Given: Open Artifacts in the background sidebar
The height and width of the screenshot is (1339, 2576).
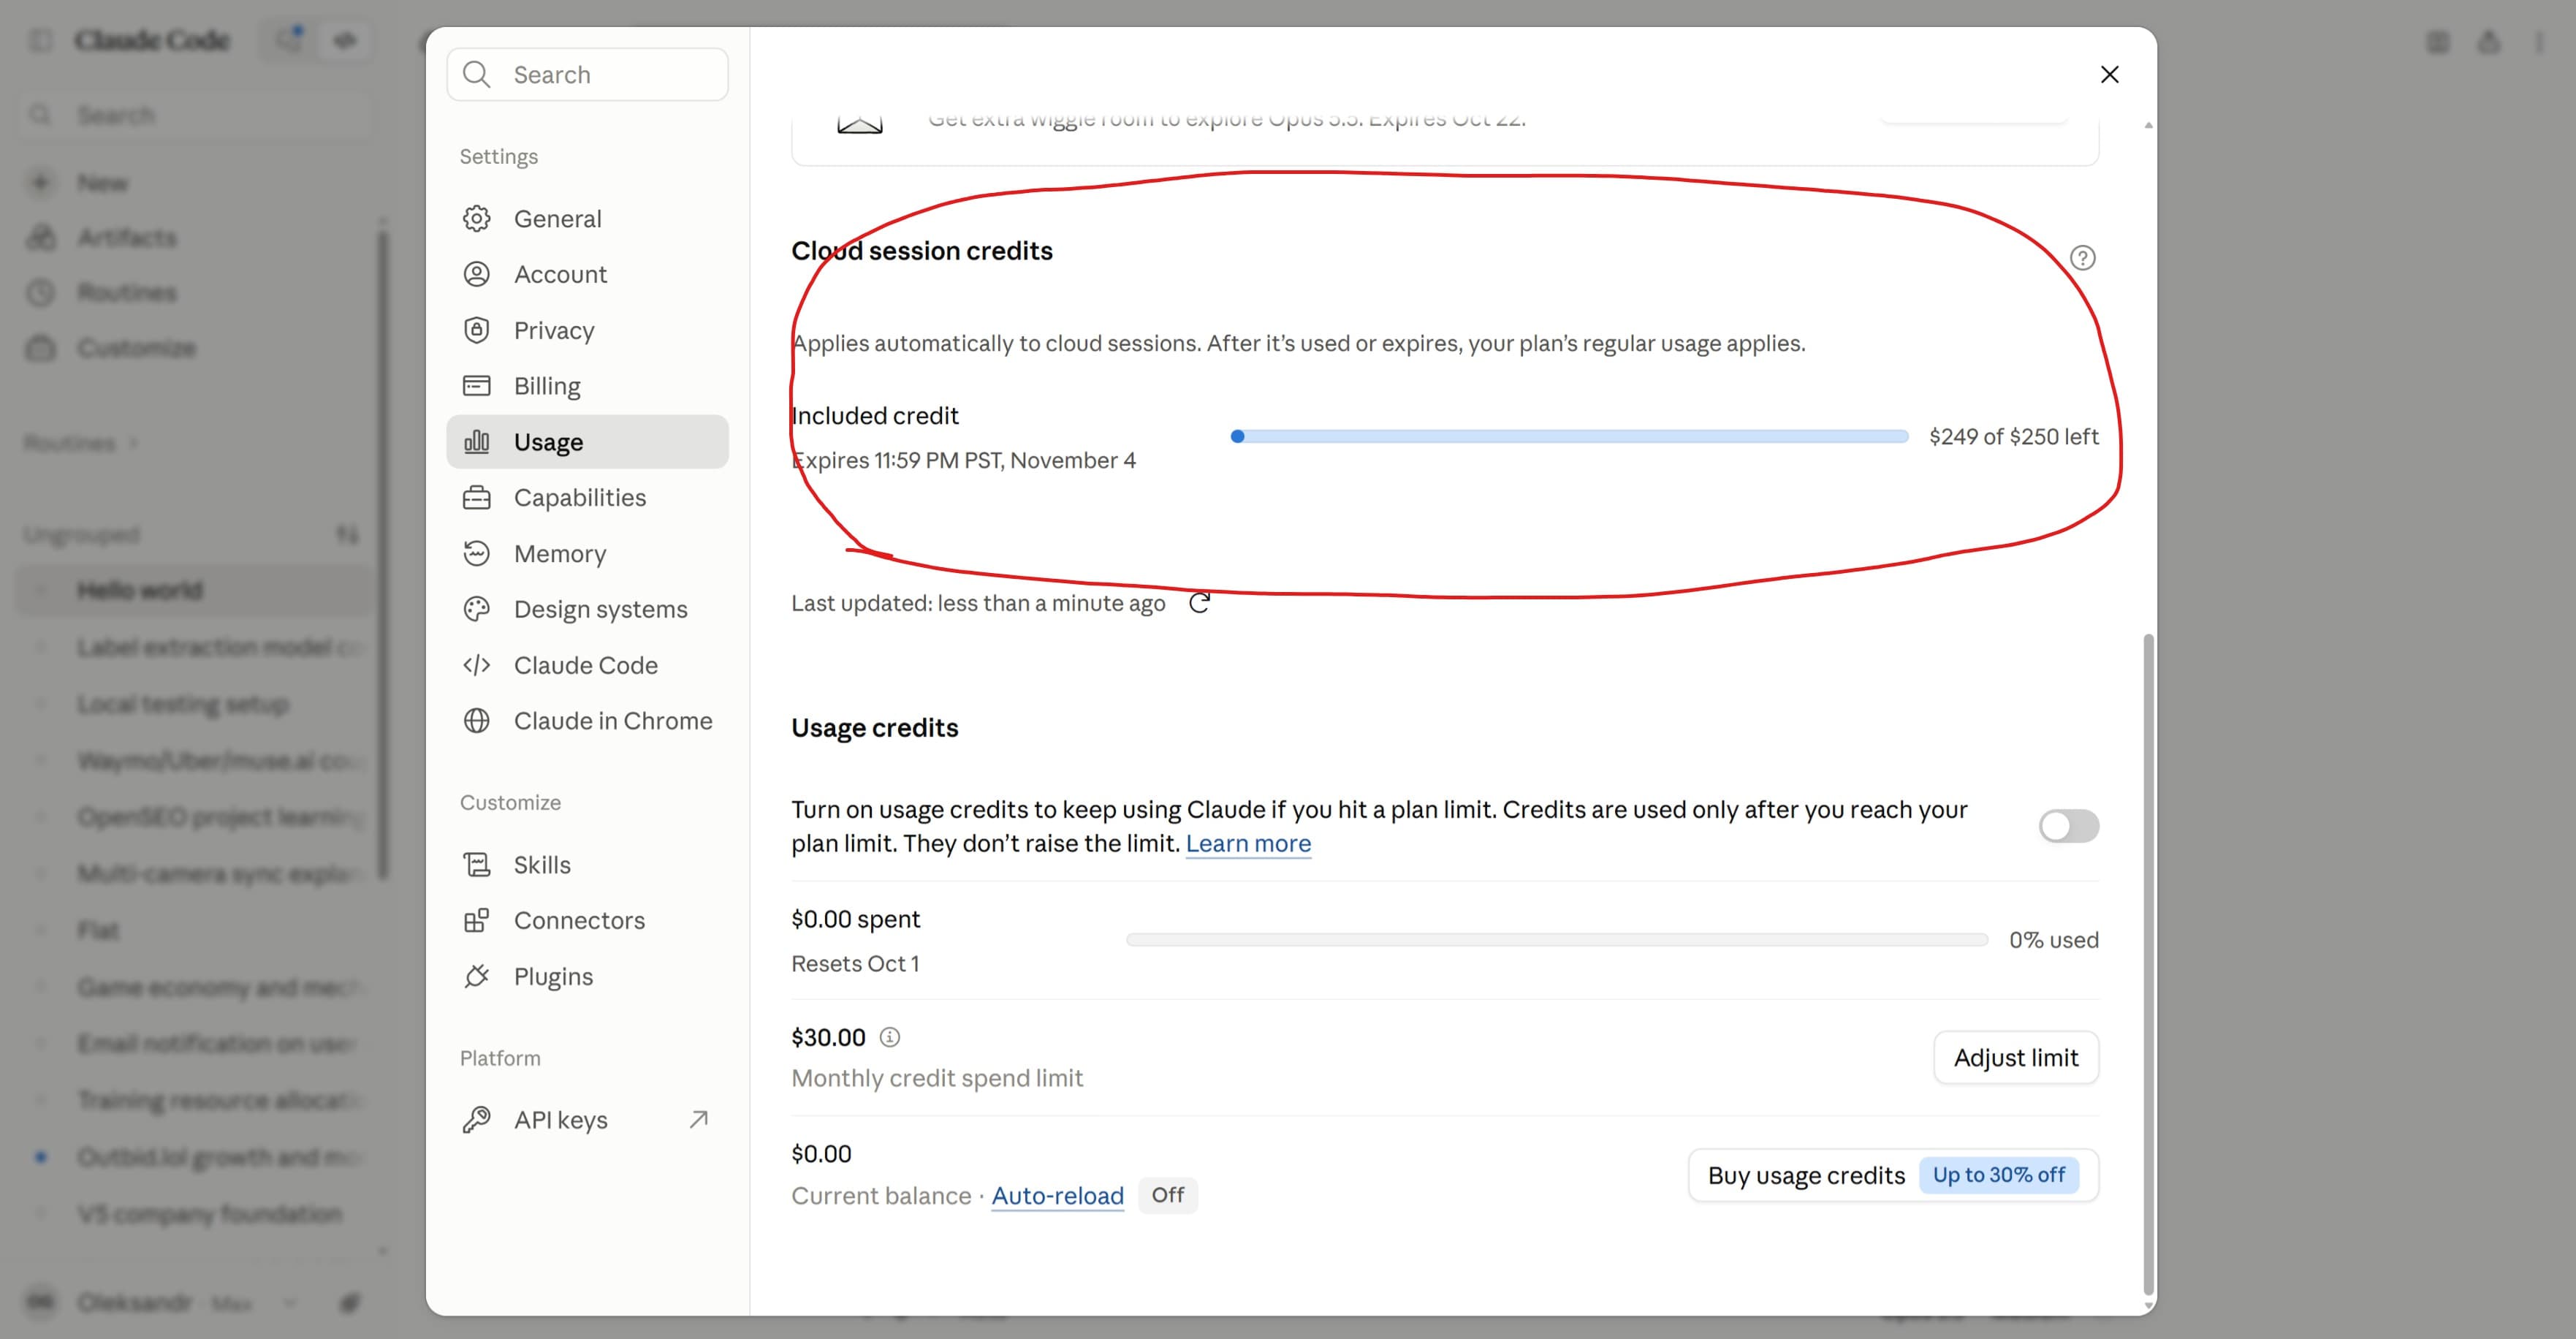Looking at the screenshot, I should point(196,237).
